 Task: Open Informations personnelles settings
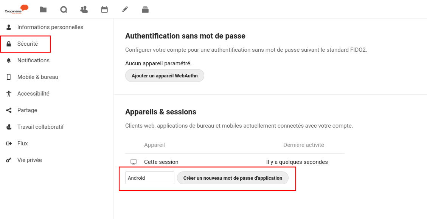coord(50,27)
